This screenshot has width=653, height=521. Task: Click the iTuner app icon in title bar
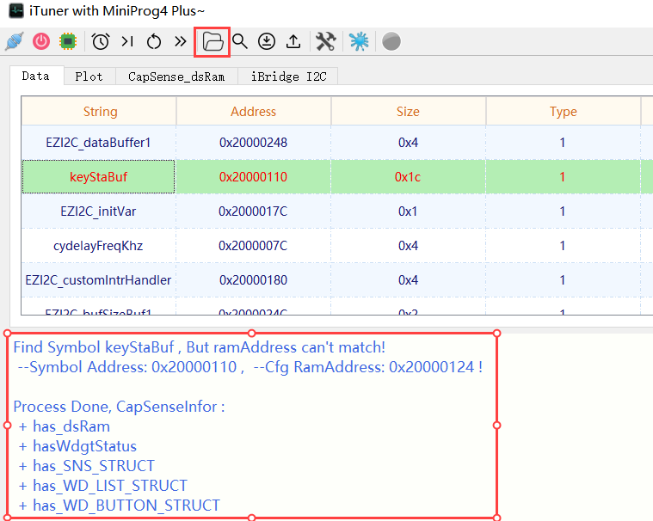pos(16,10)
